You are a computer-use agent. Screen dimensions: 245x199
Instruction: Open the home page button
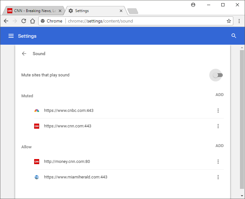33,21
